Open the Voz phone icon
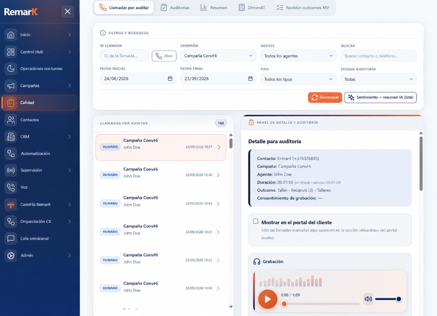Screen dimensions: 437x316 [11, 187]
